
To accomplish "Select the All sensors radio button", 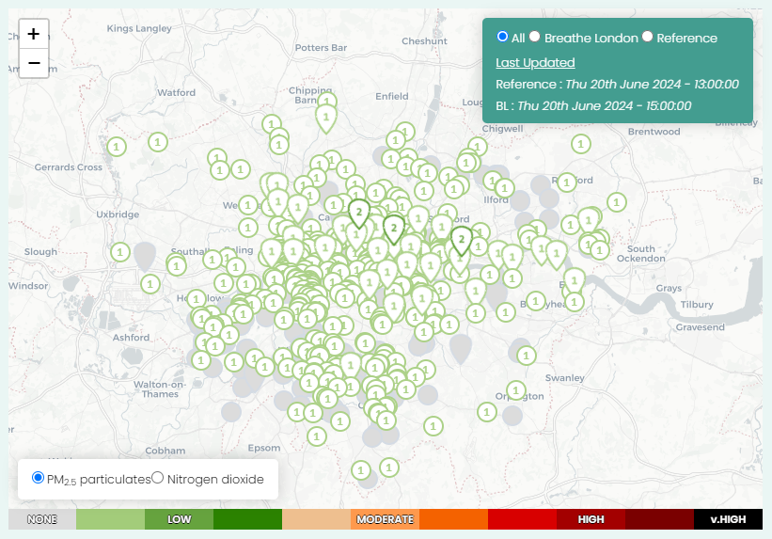I will click(x=502, y=37).
